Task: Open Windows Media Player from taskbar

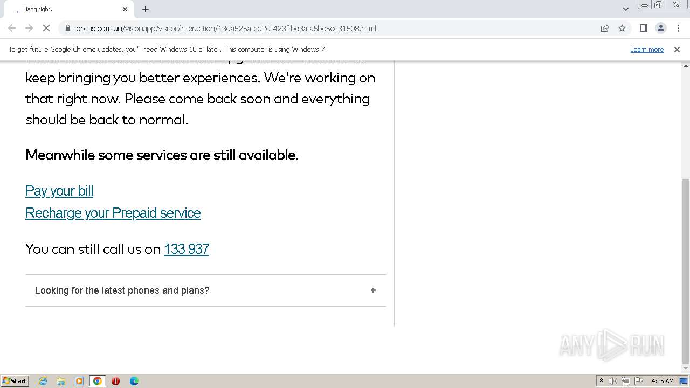Action: pyautogui.click(x=79, y=381)
